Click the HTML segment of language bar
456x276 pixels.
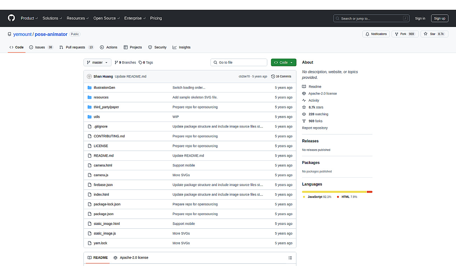coord(370,192)
